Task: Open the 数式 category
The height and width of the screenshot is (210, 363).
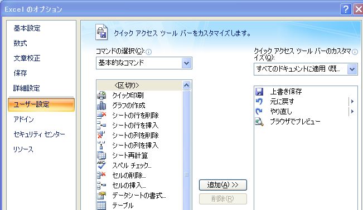Action: [21, 43]
